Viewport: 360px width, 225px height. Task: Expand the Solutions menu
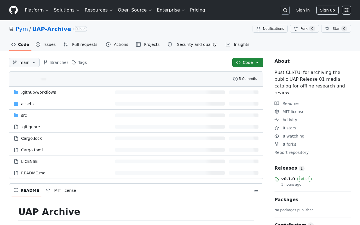tap(67, 10)
